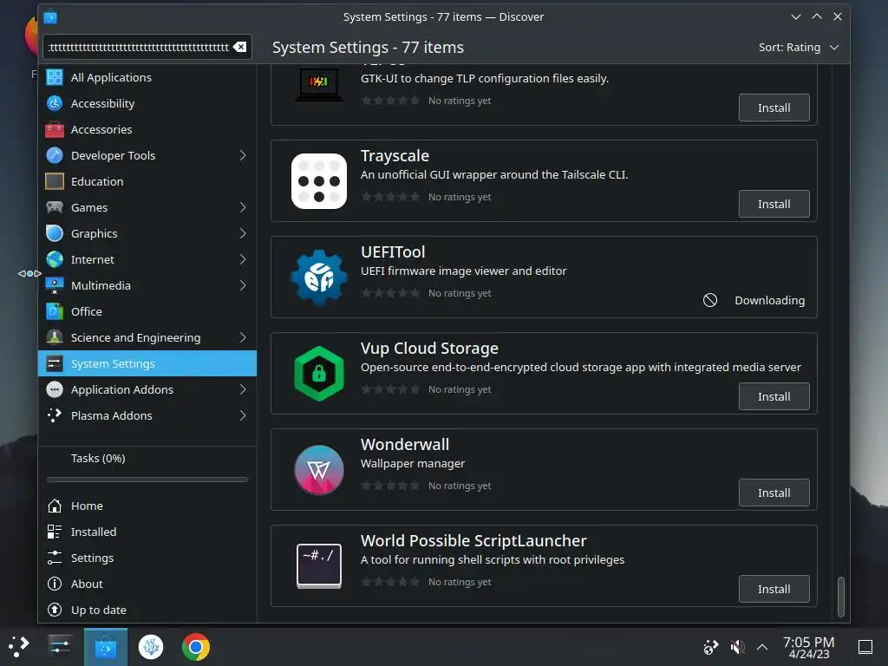888x666 pixels.
Task: Click the Trayscale app icon
Action: point(319,181)
